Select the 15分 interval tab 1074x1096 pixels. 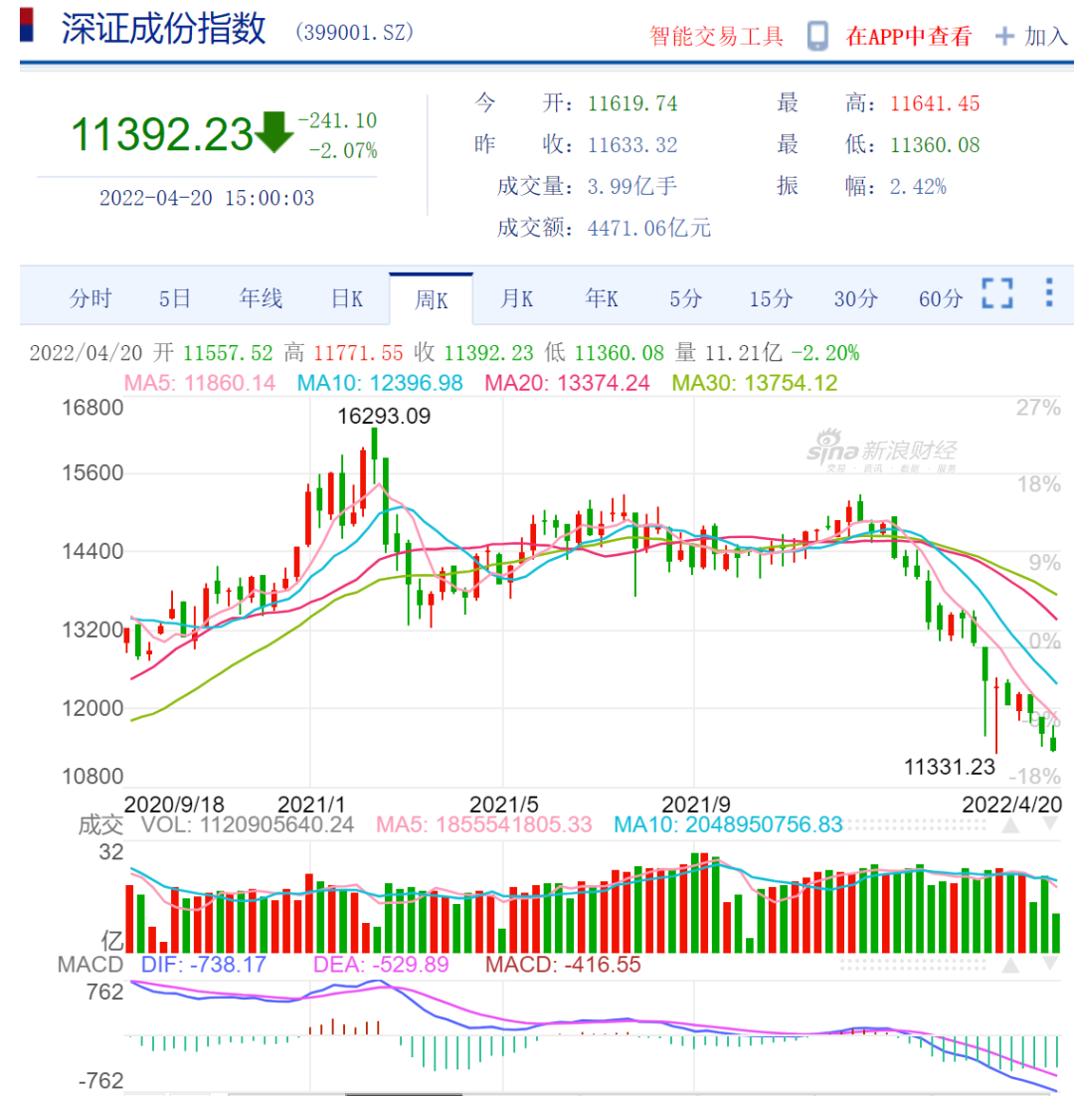tap(771, 299)
